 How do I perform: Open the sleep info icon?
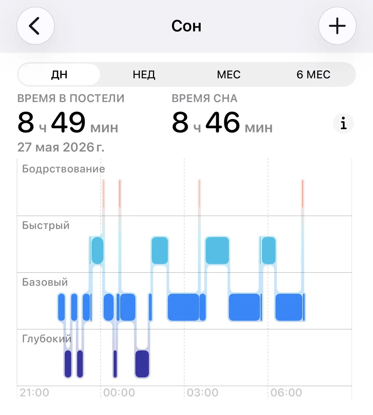pyautogui.click(x=343, y=123)
